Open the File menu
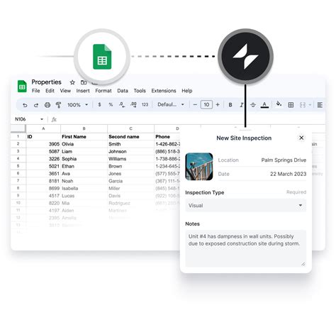 coord(35,91)
